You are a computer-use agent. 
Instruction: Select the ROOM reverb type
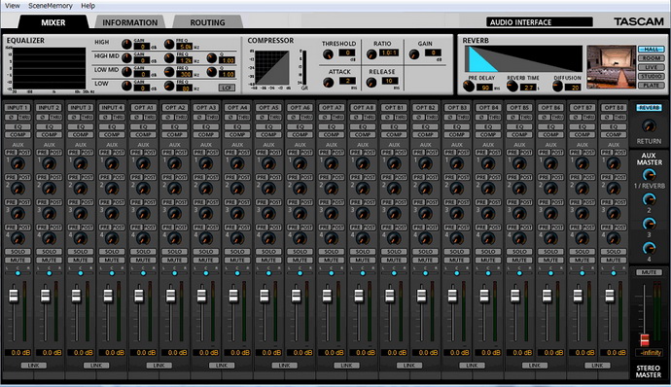pyautogui.click(x=652, y=58)
